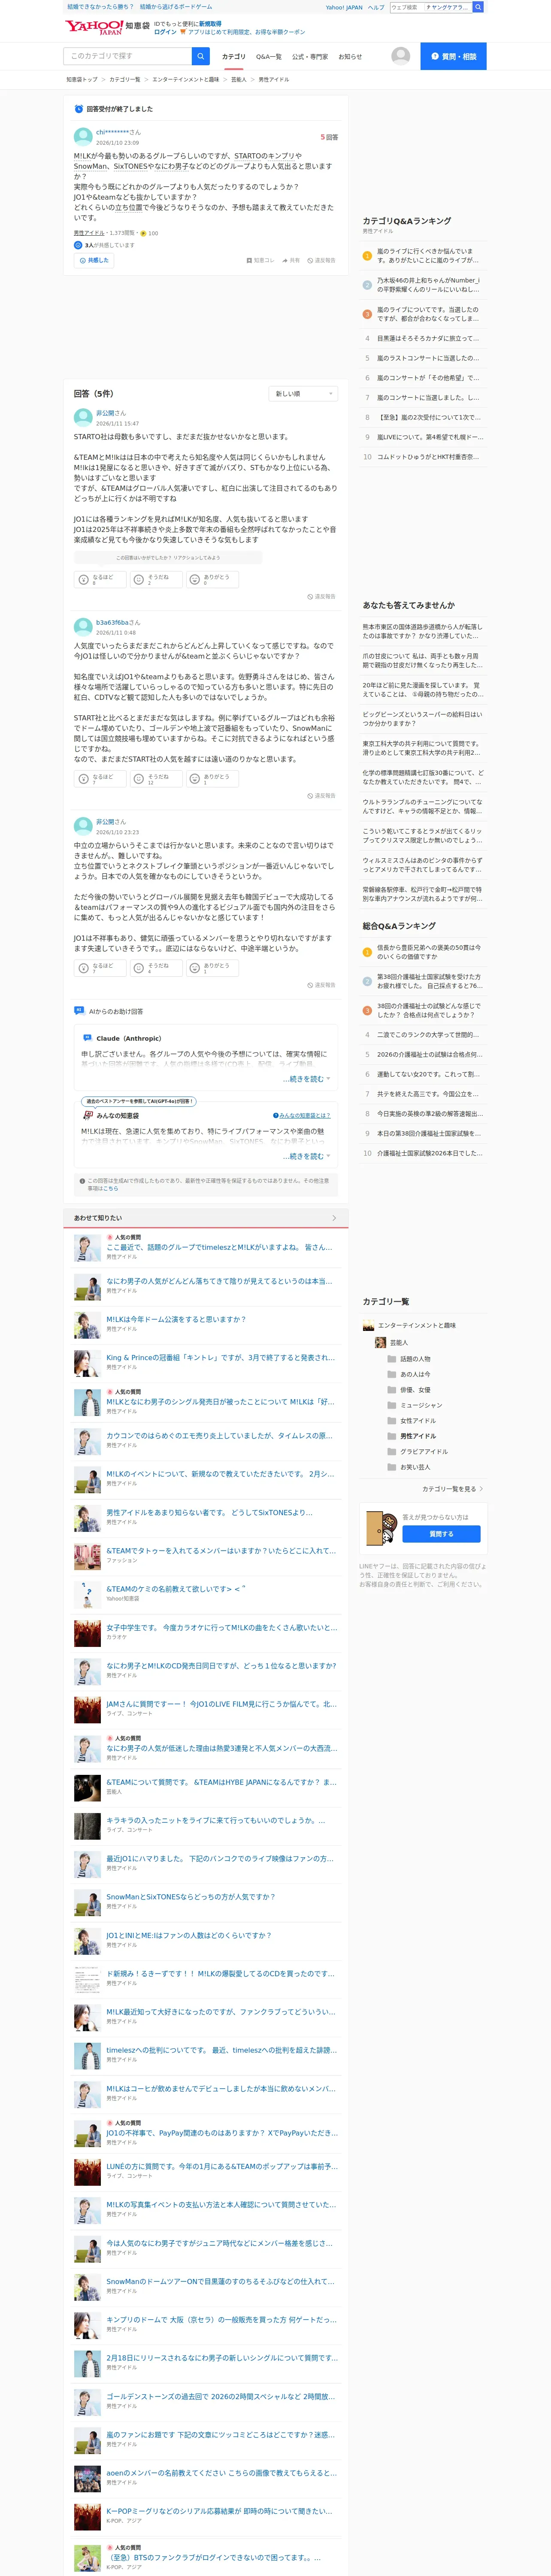The image size is (551, 2576).
Task: Click avatar of user b3a63f6ba
Action: click(83, 627)
